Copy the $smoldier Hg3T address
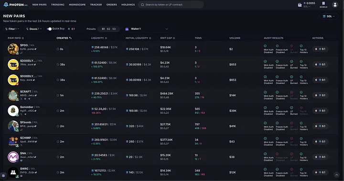 35,111
